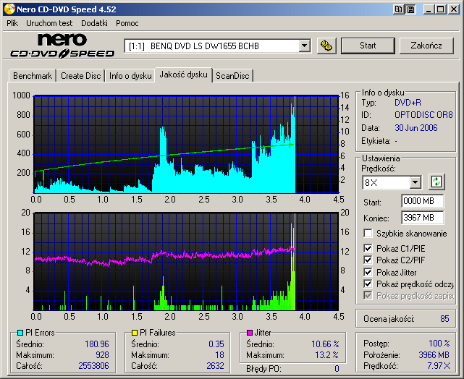Switch to the Info o dysku tab
Viewport: 464px width, 379px height.
[130, 76]
